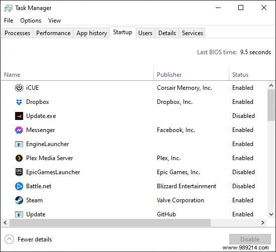
Task: Click the Disable button
Action: tap(250, 239)
